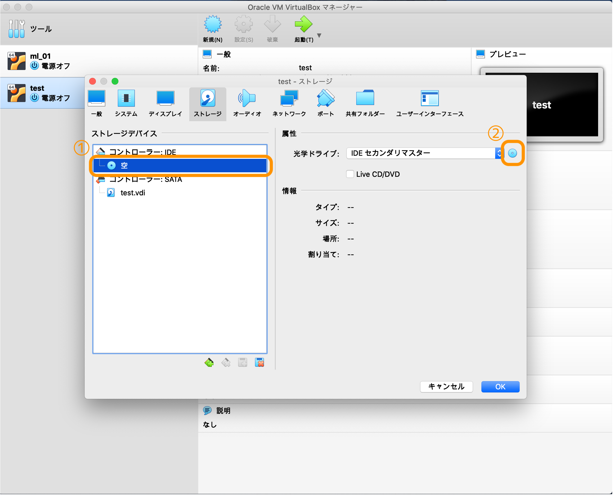Image resolution: width=613 pixels, height=495 pixels.
Task: Click the add storage controller icon
Action: (209, 363)
